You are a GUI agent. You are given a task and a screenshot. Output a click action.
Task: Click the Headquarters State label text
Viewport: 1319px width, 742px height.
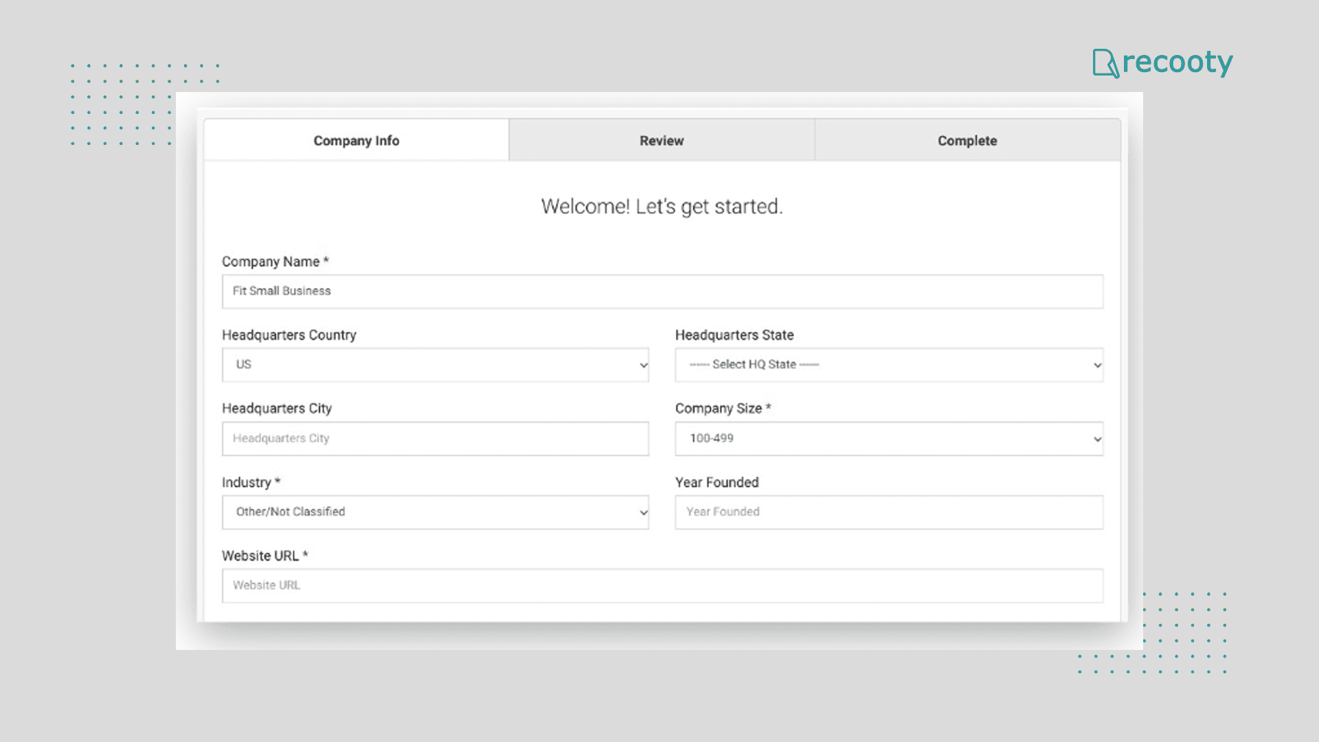[734, 335]
